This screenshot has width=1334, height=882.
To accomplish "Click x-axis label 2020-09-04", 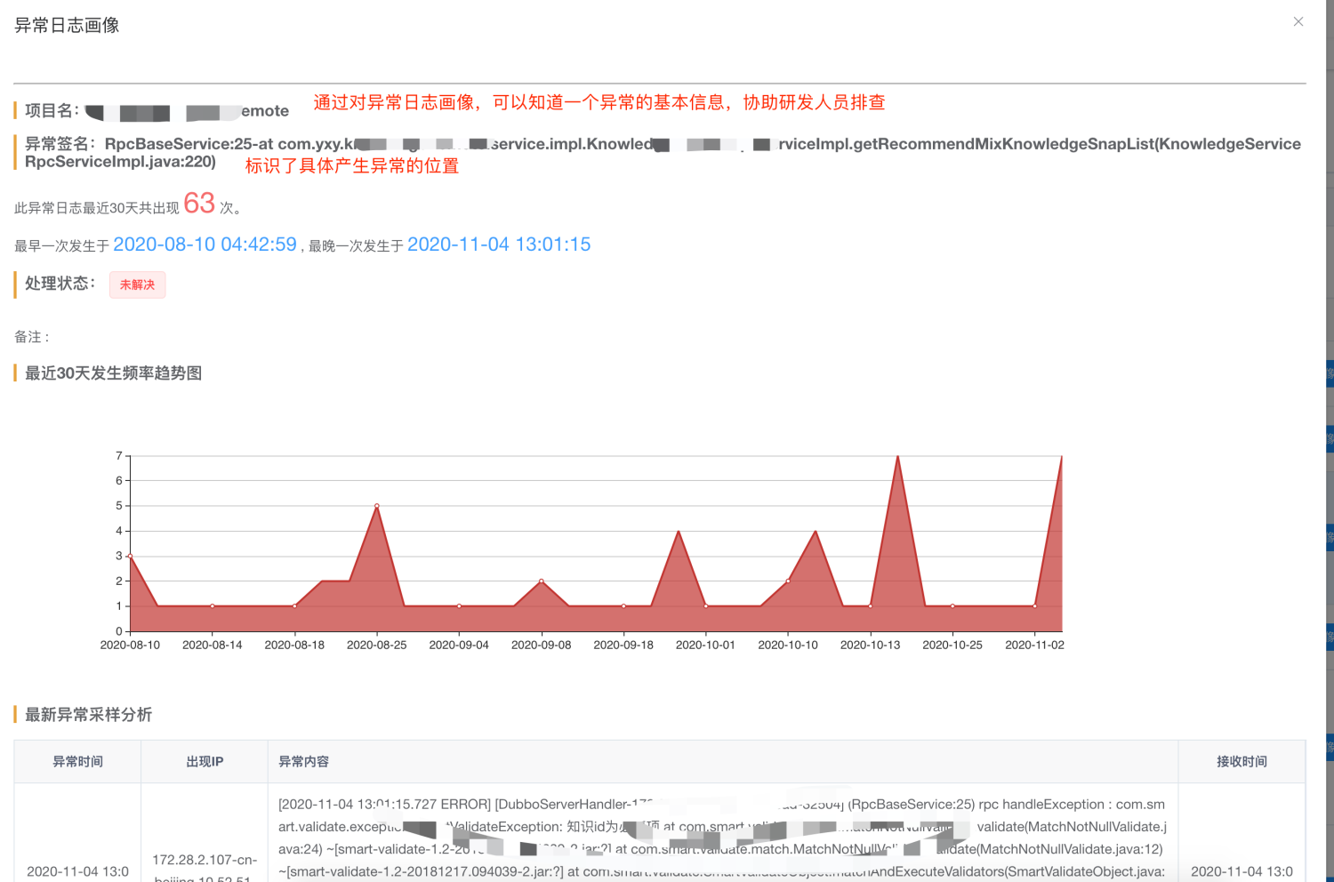I will click(x=459, y=645).
